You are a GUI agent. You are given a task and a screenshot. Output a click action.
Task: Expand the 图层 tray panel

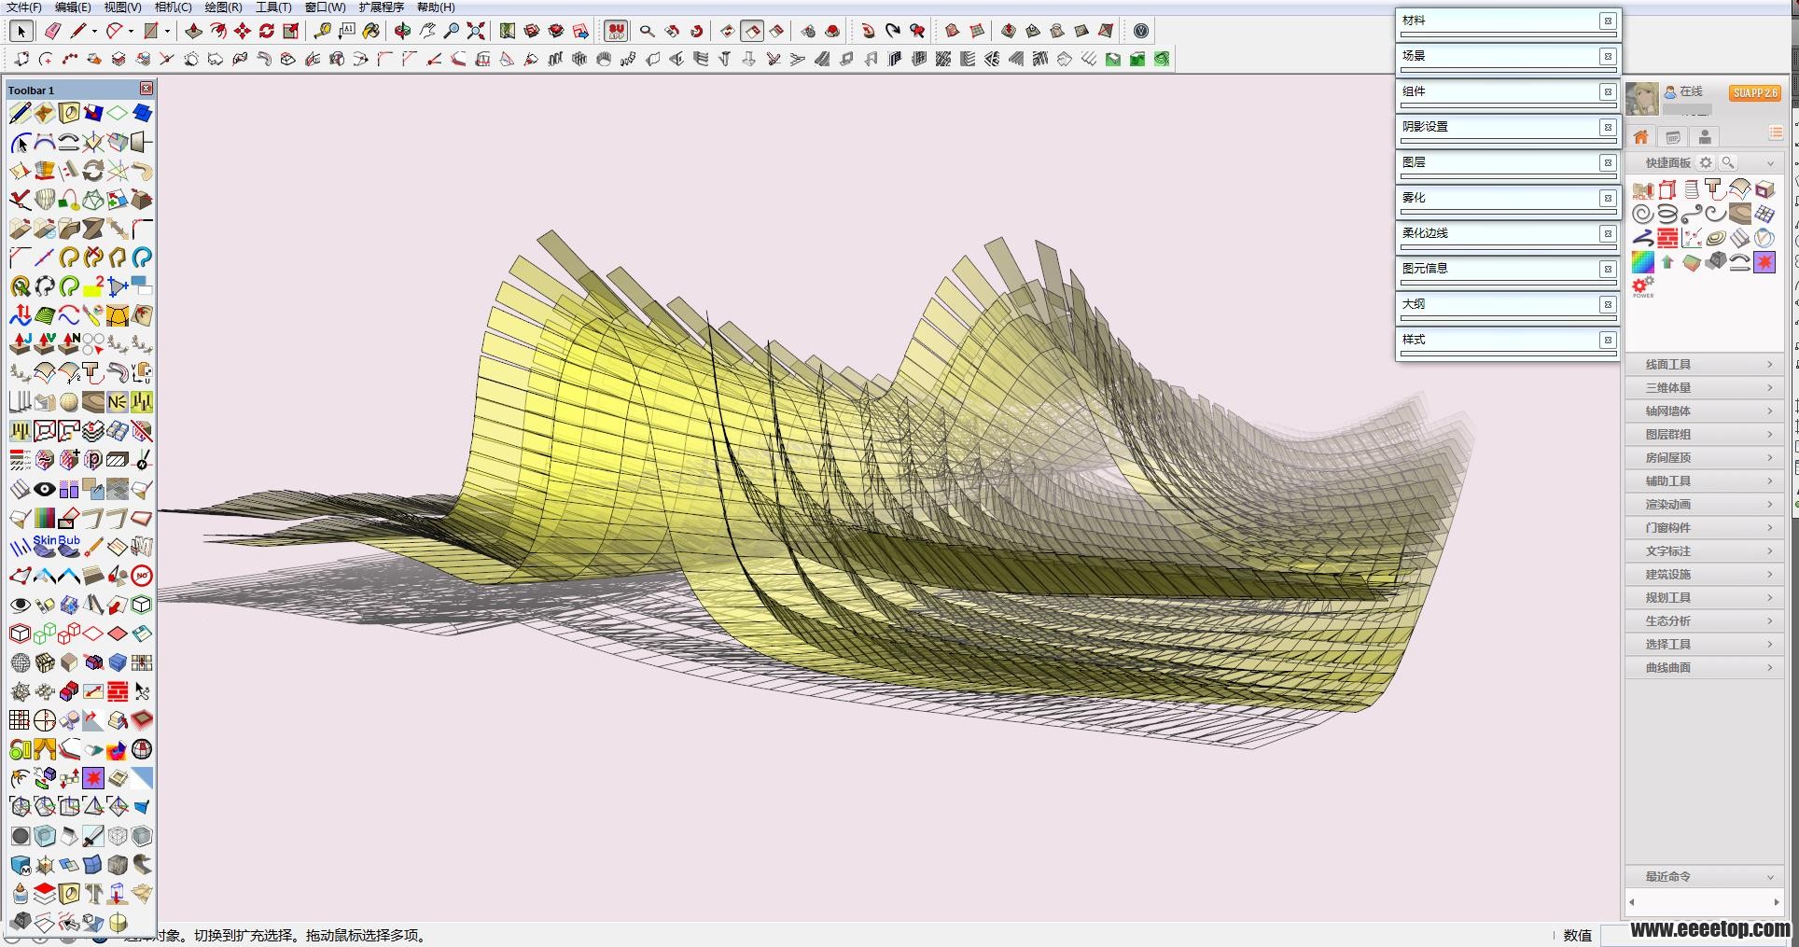(x=1508, y=162)
